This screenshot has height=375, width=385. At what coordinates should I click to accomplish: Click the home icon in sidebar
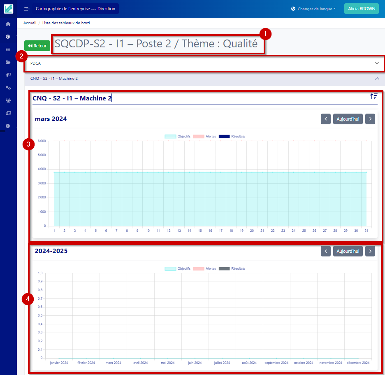[x=8, y=24]
